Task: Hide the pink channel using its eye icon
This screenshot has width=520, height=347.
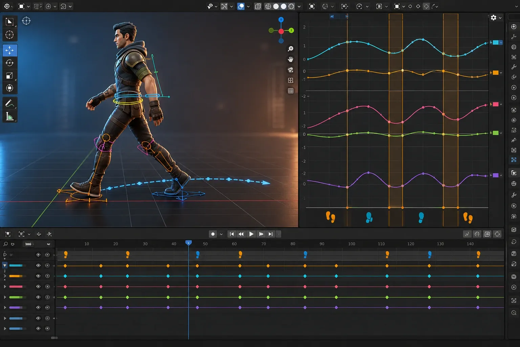Action: pos(38,287)
